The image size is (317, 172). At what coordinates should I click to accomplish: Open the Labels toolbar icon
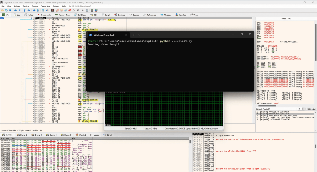tap(66, 10)
